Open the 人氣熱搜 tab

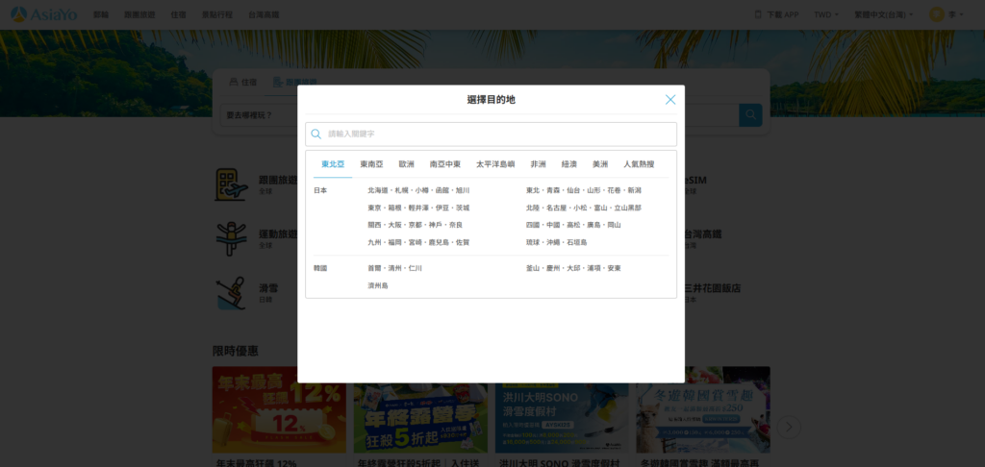click(x=639, y=164)
